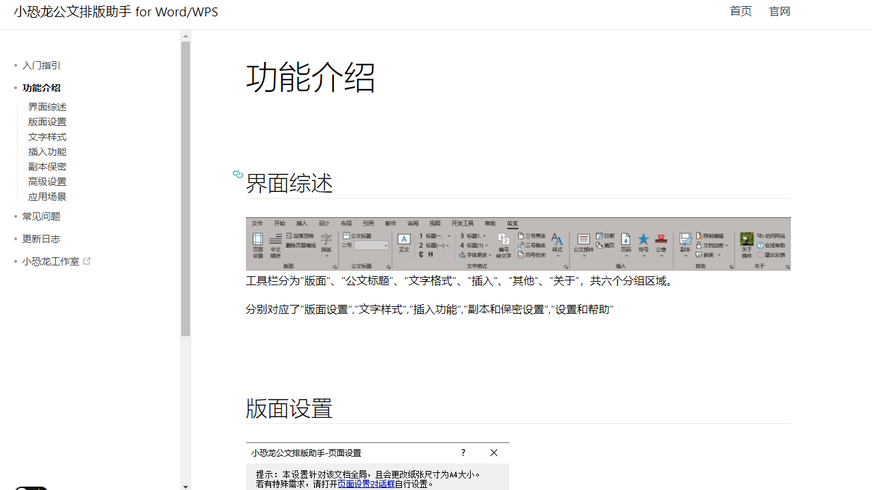Jump to 插入功能 sidebar entry
This screenshot has height=490, width=872.
47,152
